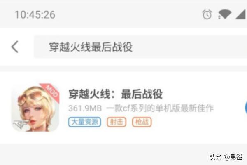Tap the back arrow beside search bar
This screenshot has height=165, width=247.
[15, 47]
